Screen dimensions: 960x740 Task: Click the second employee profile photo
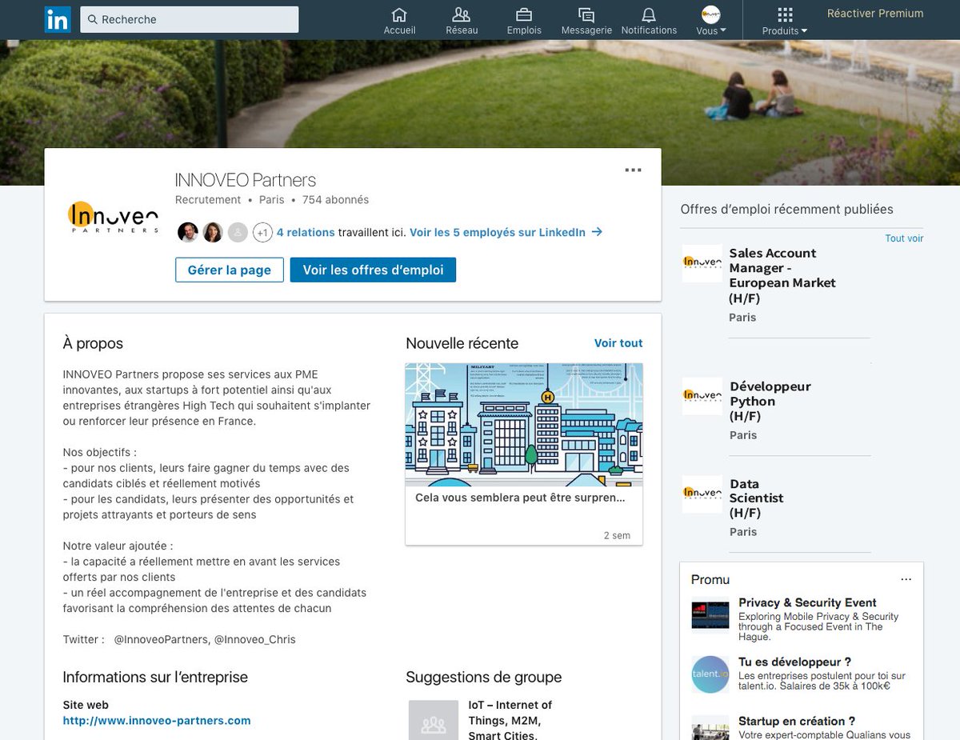tap(213, 232)
